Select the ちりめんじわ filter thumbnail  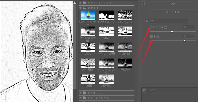coord(125,47)
